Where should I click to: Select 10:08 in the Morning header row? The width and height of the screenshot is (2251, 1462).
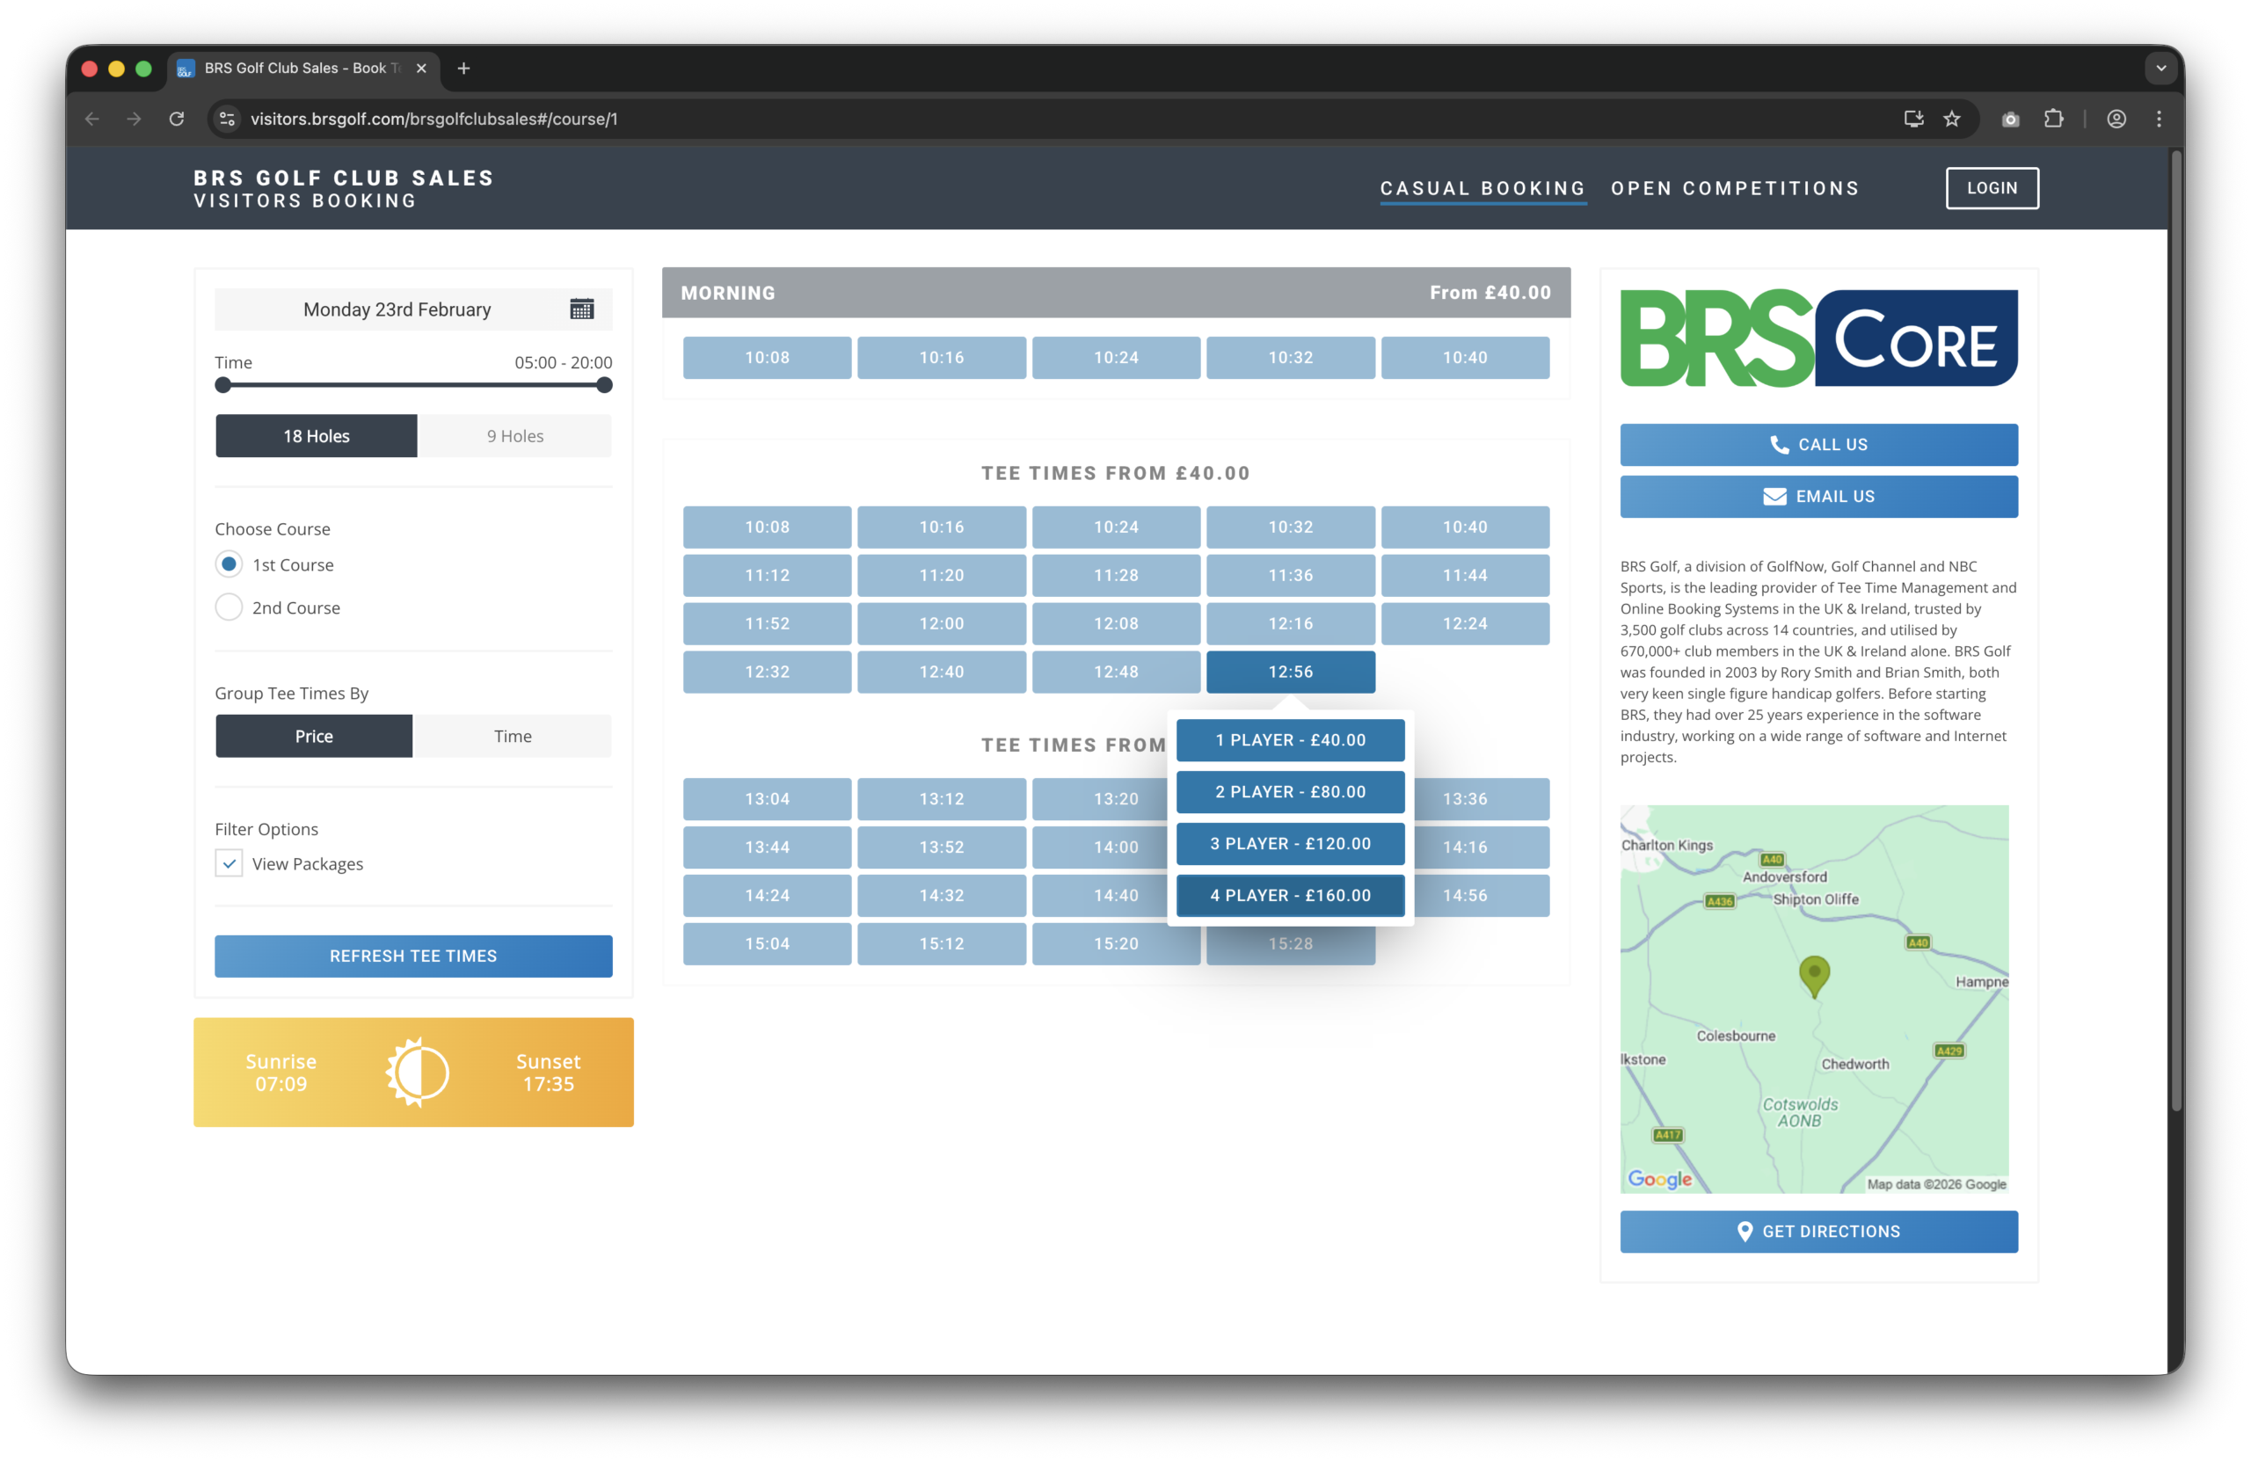pyautogui.click(x=767, y=358)
